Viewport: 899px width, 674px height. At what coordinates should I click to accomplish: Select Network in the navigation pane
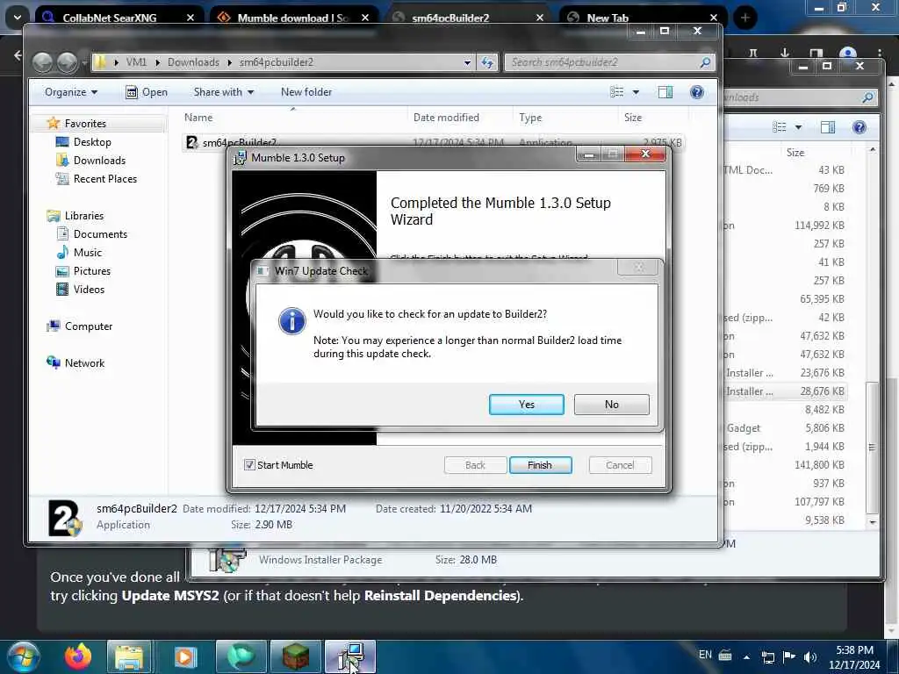tap(84, 362)
